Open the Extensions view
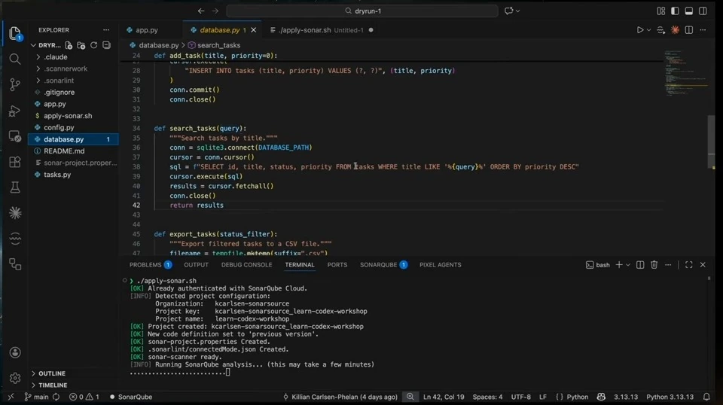This screenshot has width=723, height=405. 15,162
